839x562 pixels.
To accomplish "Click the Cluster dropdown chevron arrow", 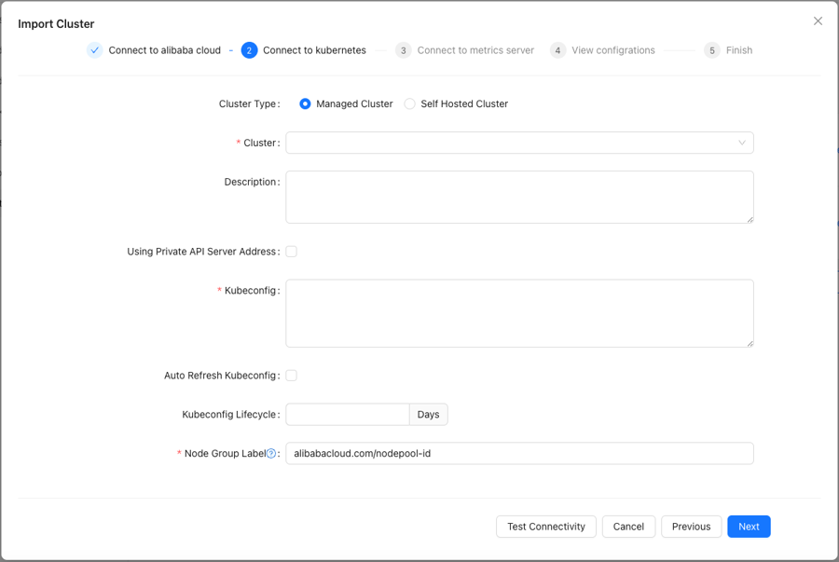I will tap(742, 143).
